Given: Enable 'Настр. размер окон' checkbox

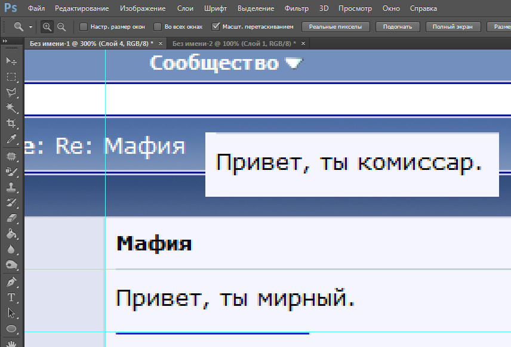Looking at the screenshot, I should point(84,27).
